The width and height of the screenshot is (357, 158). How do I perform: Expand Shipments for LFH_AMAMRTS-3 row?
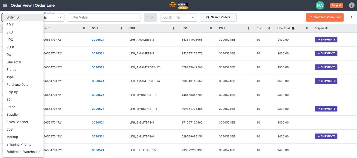tap(326, 40)
